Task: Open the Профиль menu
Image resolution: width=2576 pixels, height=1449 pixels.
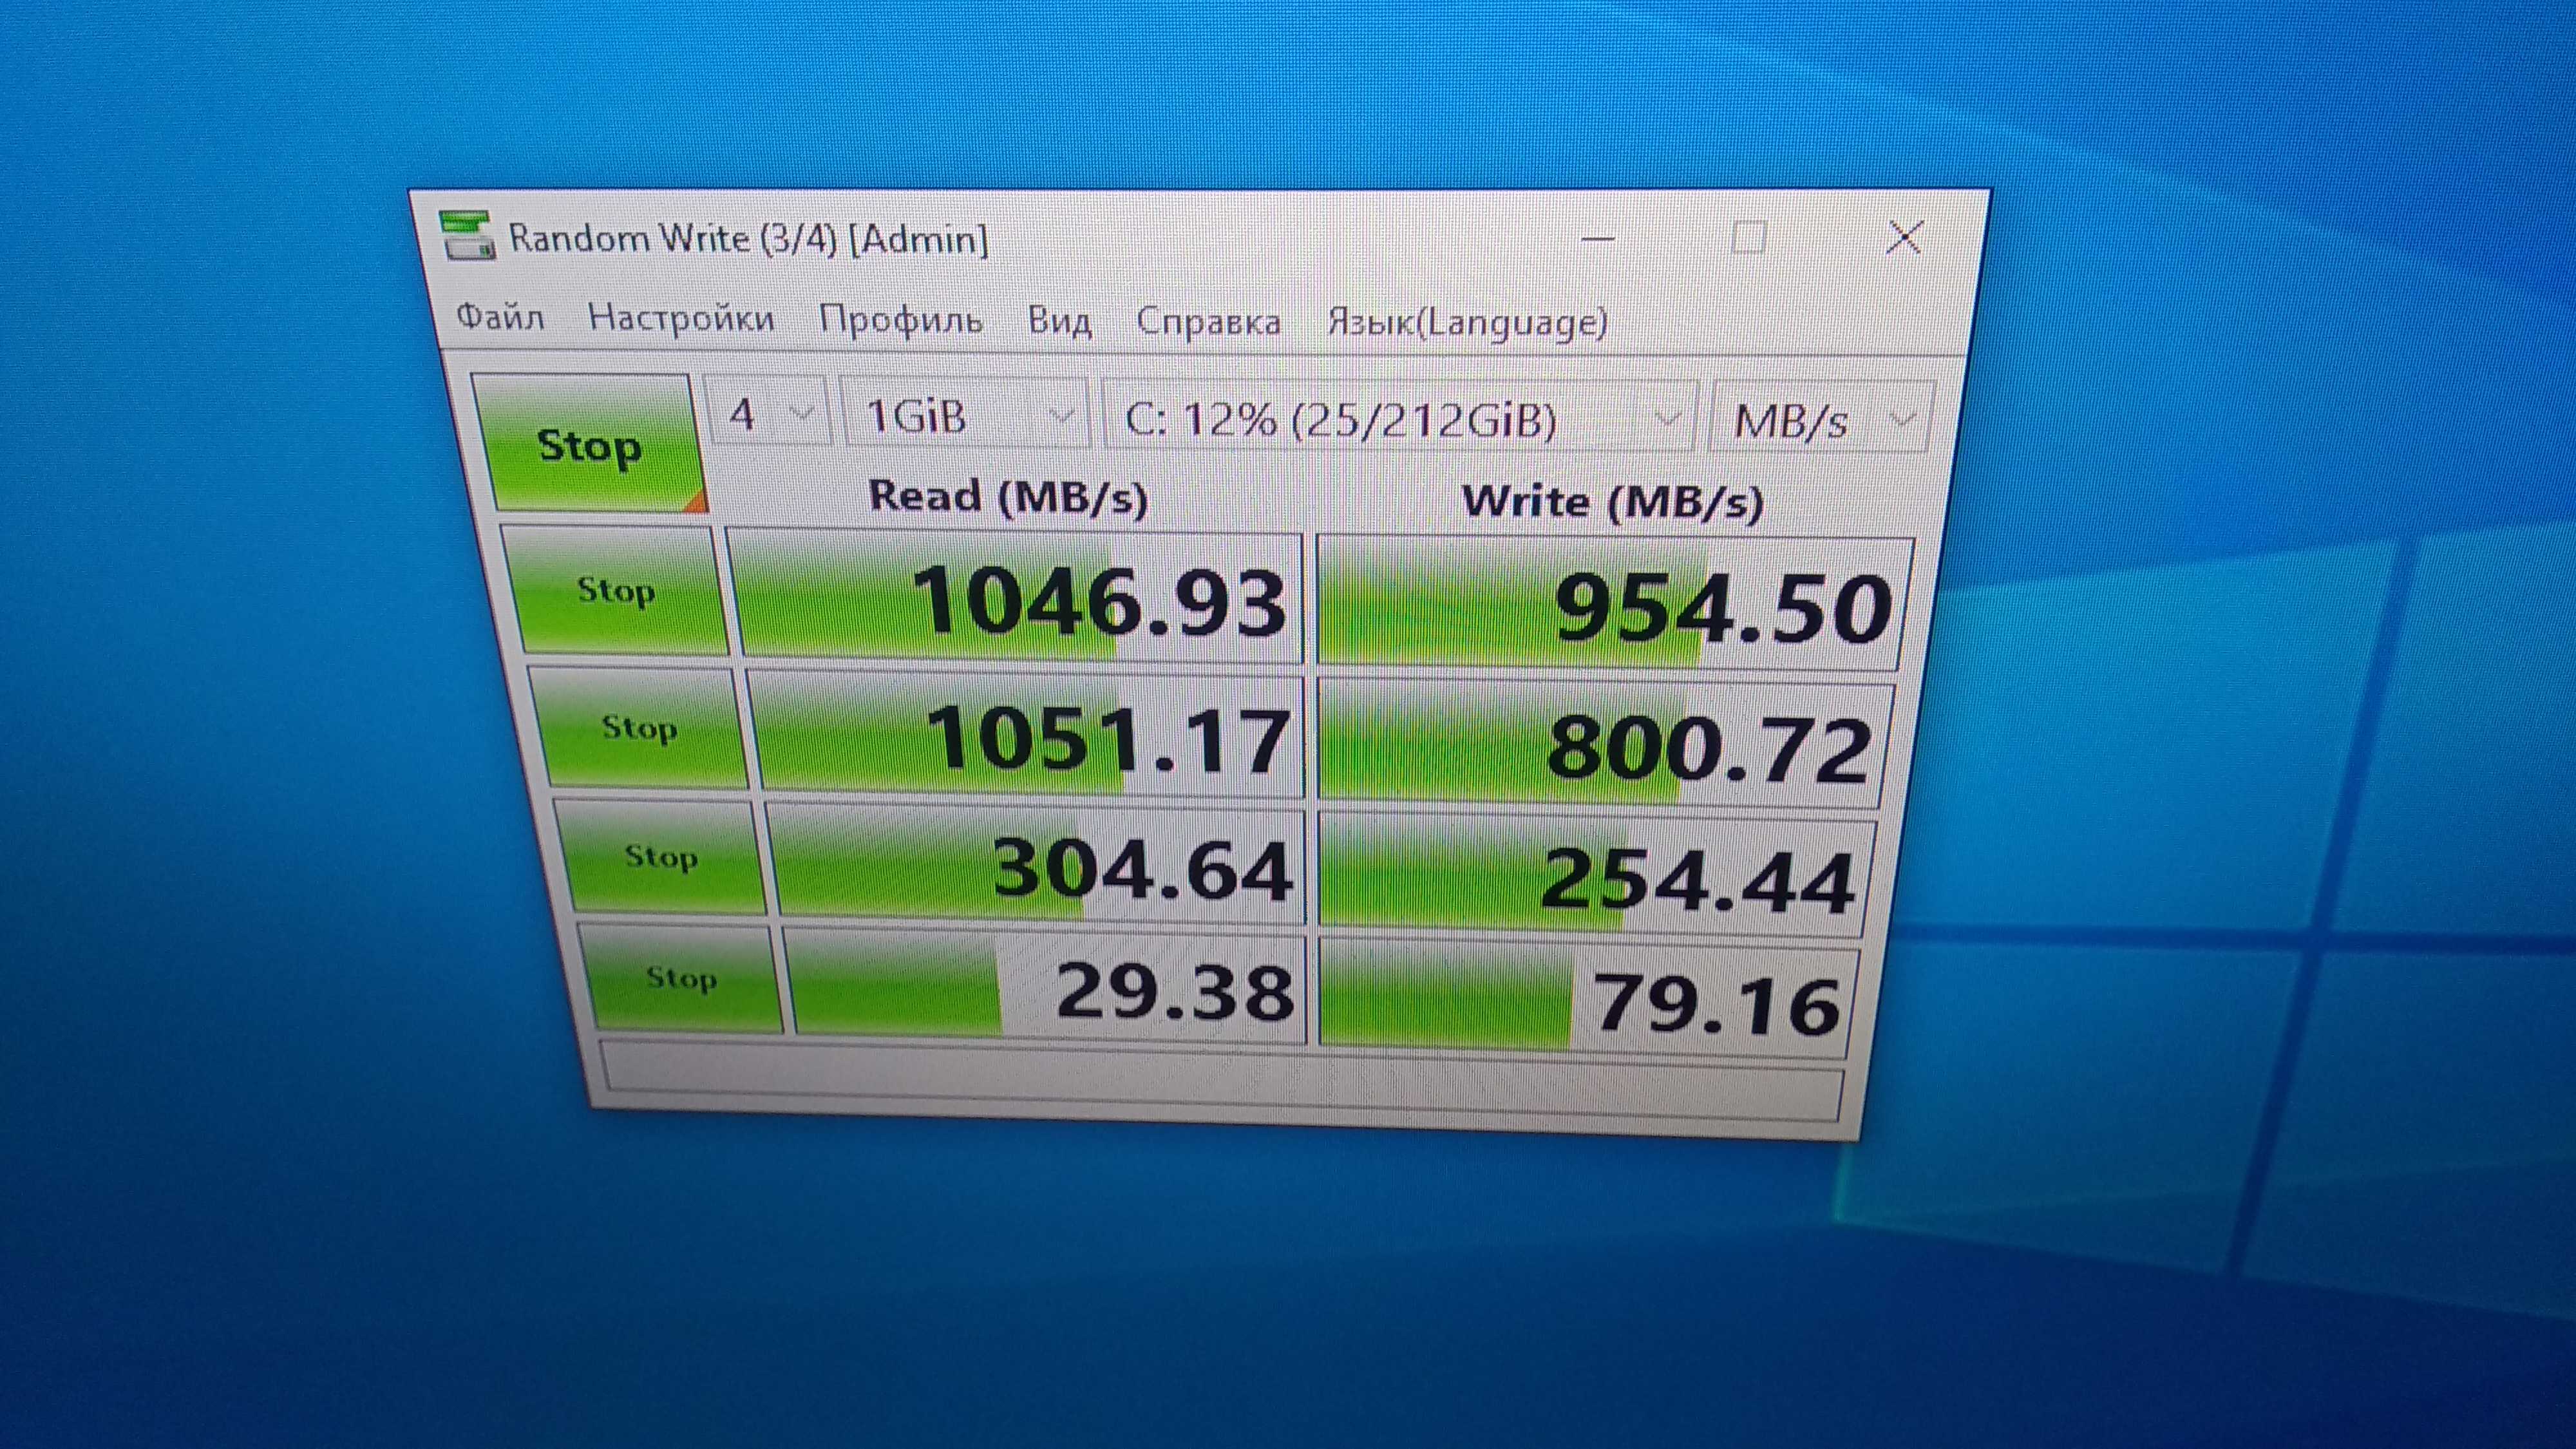Action: [x=900, y=320]
